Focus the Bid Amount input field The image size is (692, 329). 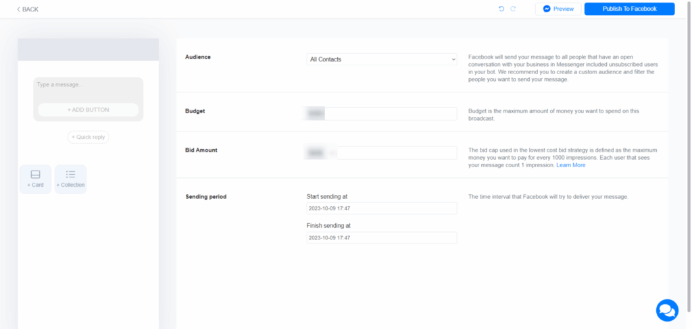click(381, 153)
